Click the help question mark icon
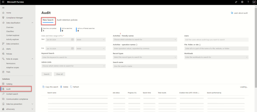The height and width of the screenshot is (112, 257). click(x=248, y=2)
